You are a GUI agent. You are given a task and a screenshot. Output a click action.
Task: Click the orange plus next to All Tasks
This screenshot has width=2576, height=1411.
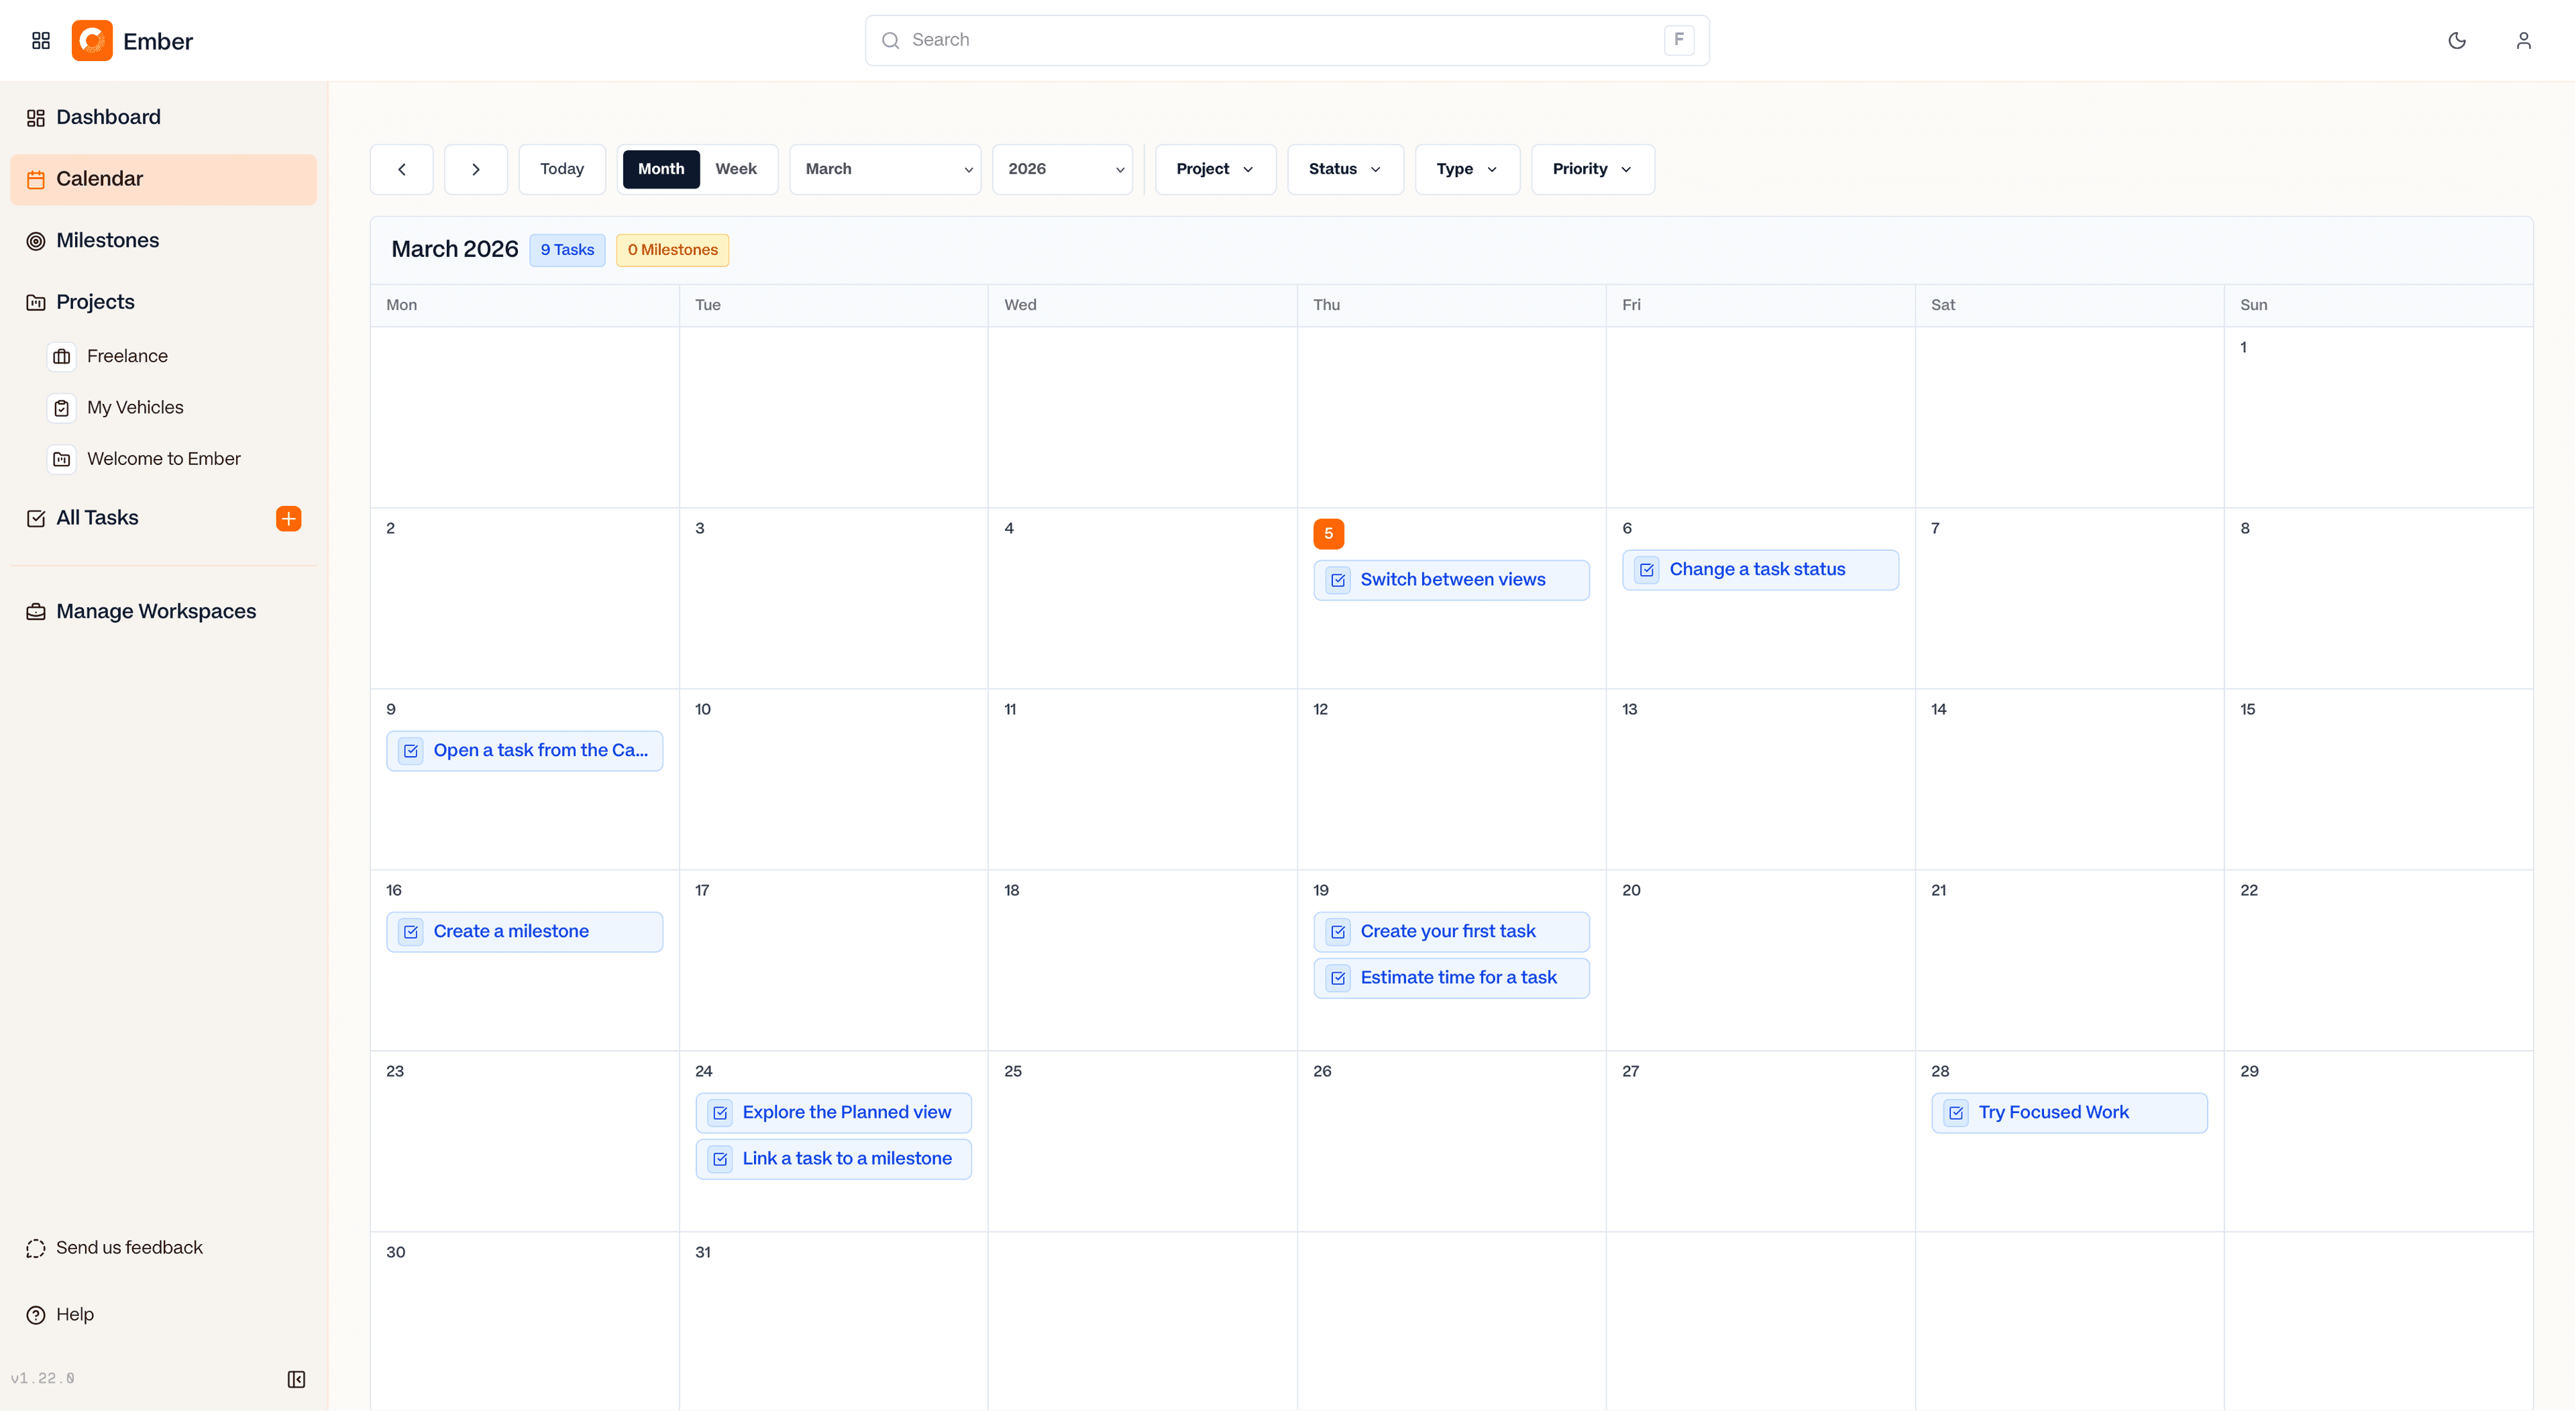pyautogui.click(x=288, y=518)
